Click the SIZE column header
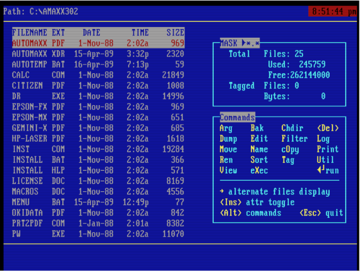Screen dimensions: 360x272 click(175, 33)
